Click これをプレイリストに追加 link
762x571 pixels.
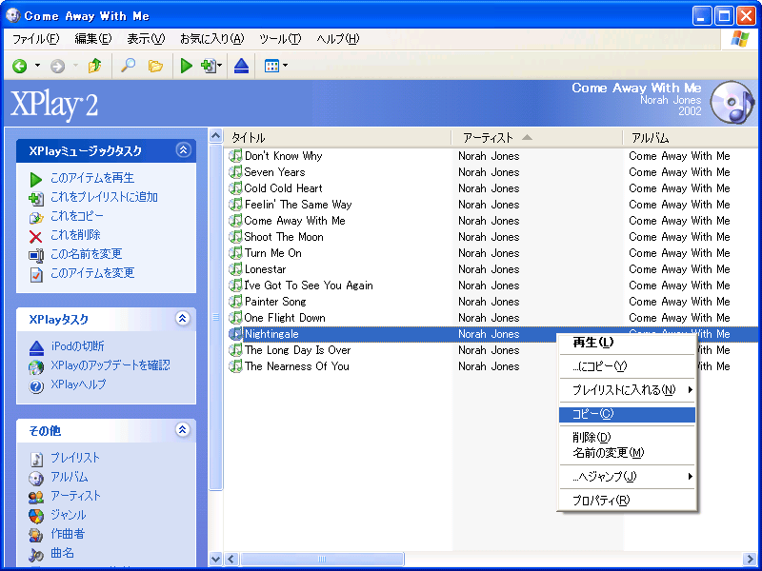pyautogui.click(x=104, y=197)
